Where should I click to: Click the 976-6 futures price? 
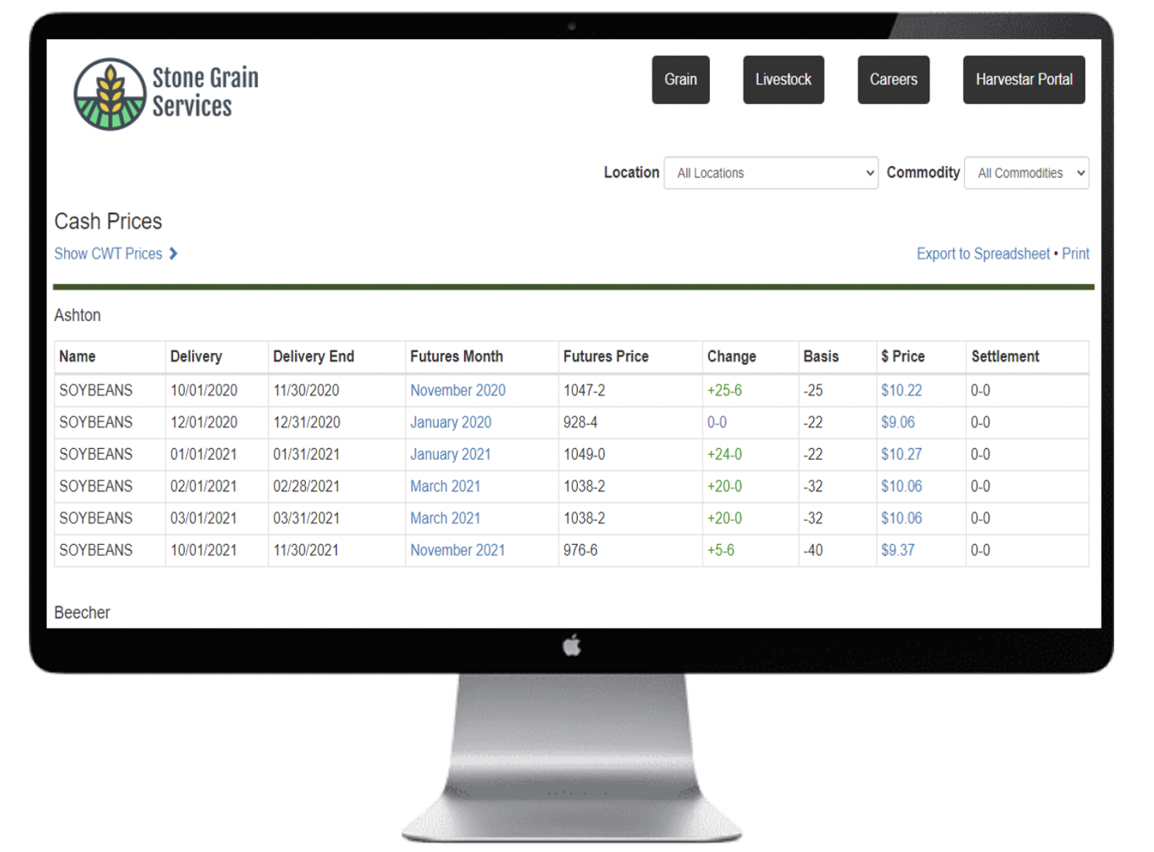581,550
